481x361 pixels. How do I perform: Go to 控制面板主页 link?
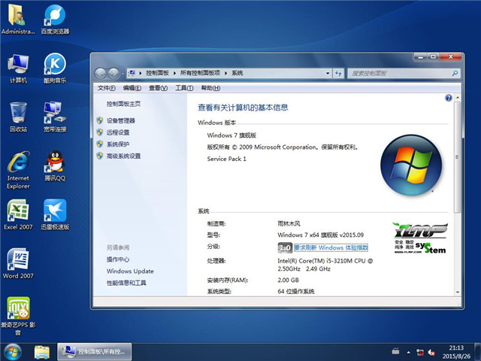123,104
